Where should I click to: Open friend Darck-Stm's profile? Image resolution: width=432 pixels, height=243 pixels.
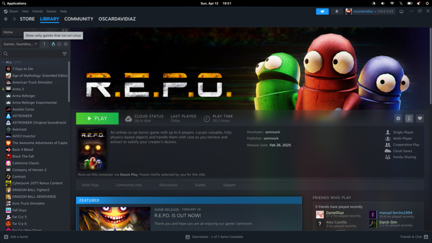coord(388,222)
